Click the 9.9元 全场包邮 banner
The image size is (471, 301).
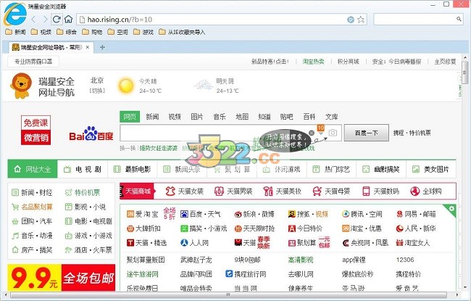(x=62, y=277)
